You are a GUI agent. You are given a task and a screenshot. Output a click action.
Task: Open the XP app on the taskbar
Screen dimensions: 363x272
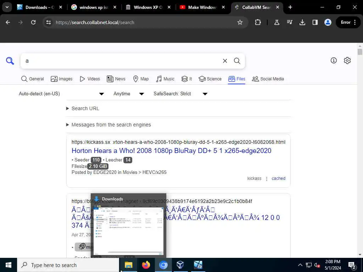pos(198,265)
